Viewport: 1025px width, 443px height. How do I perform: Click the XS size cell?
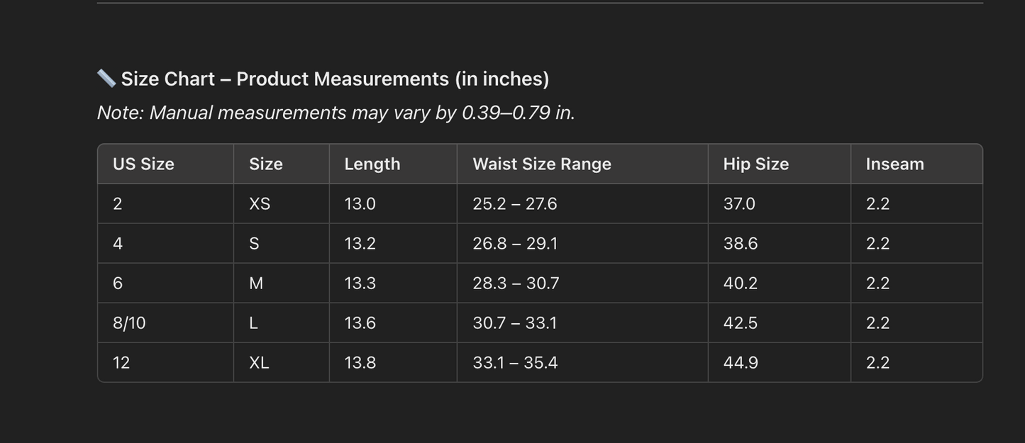click(x=260, y=203)
